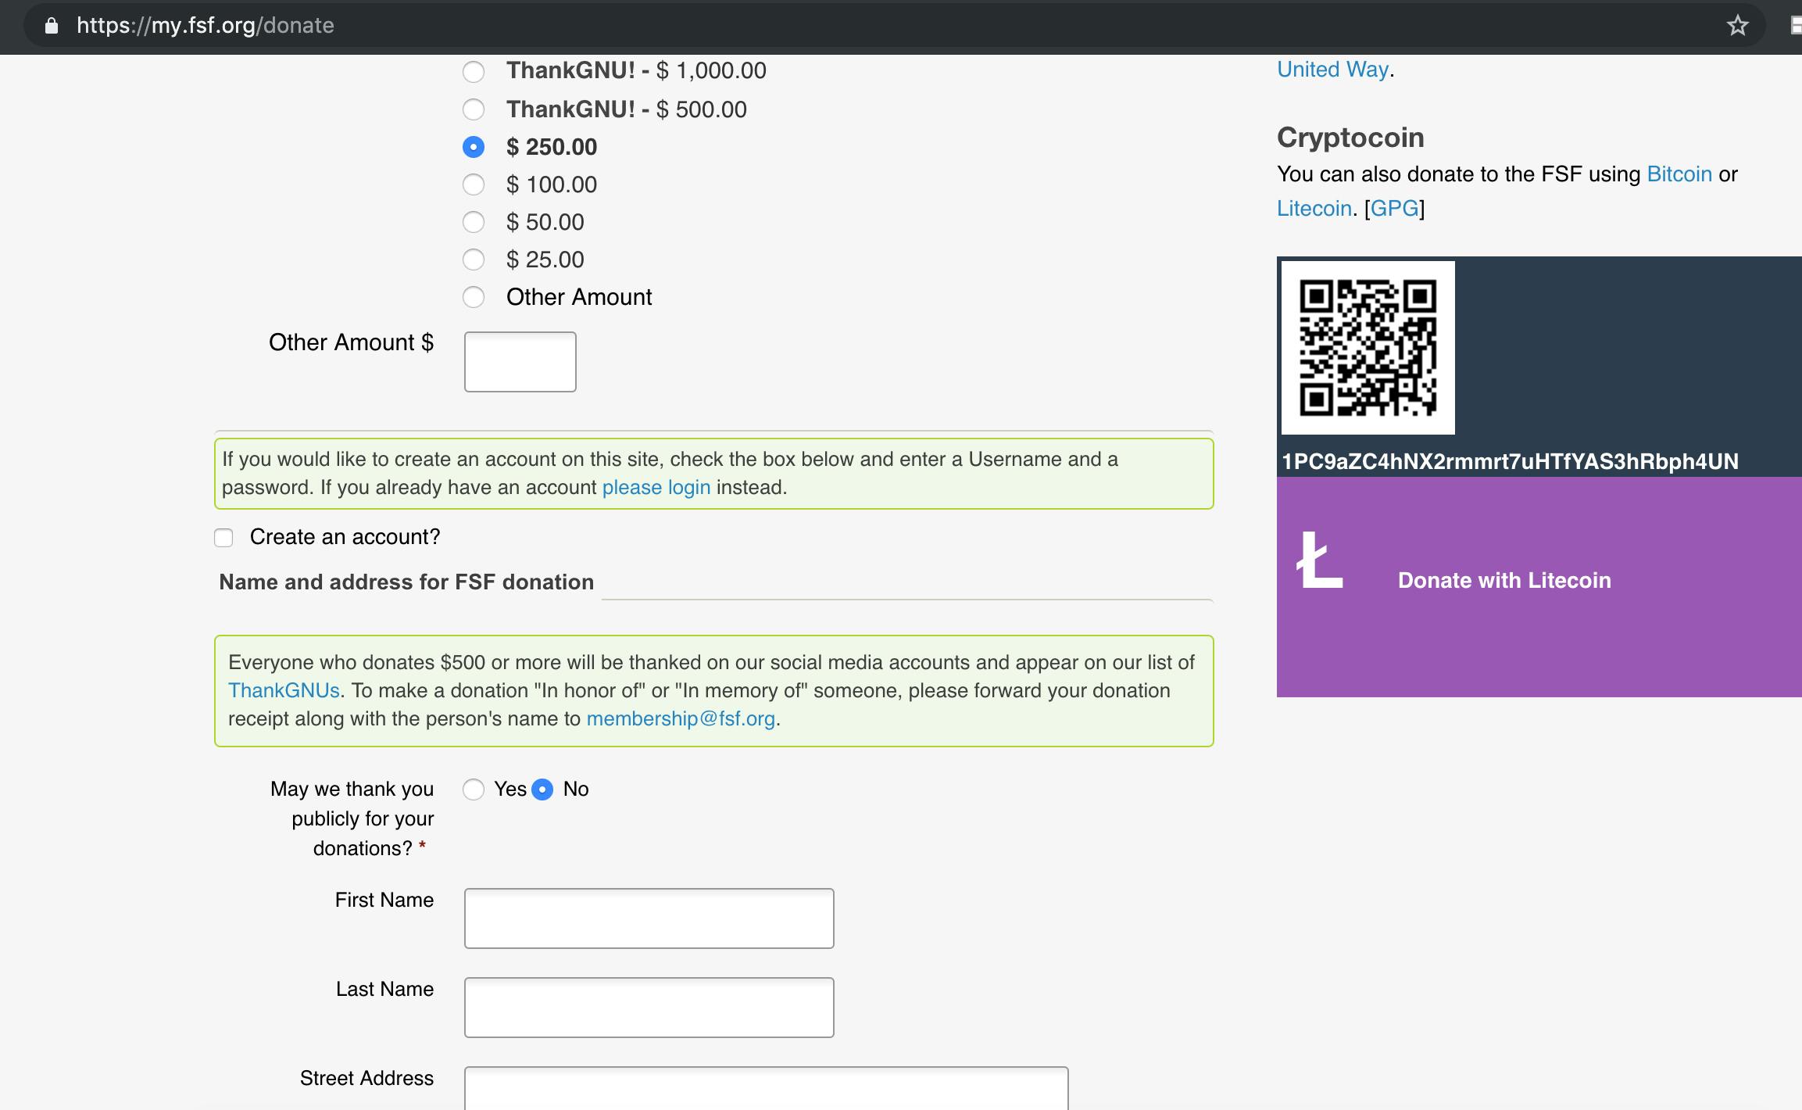Open the Bitcoin donation link
Screen dimensions: 1802x1110
coord(1679,174)
